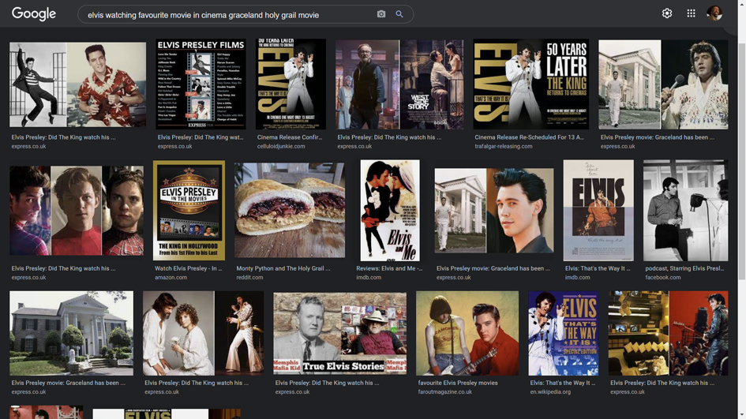Open the Elvis and Me poster thumbnail
This screenshot has width=746, height=419.
coord(390,210)
